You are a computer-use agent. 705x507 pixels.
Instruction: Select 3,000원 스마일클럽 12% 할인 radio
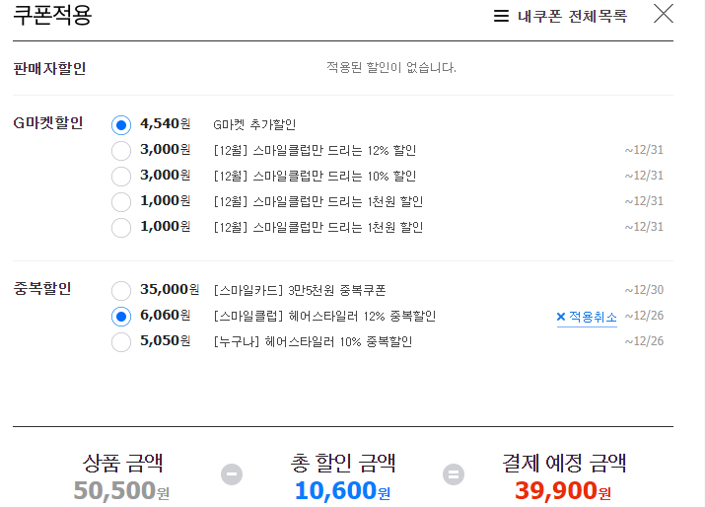click(121, 150)
